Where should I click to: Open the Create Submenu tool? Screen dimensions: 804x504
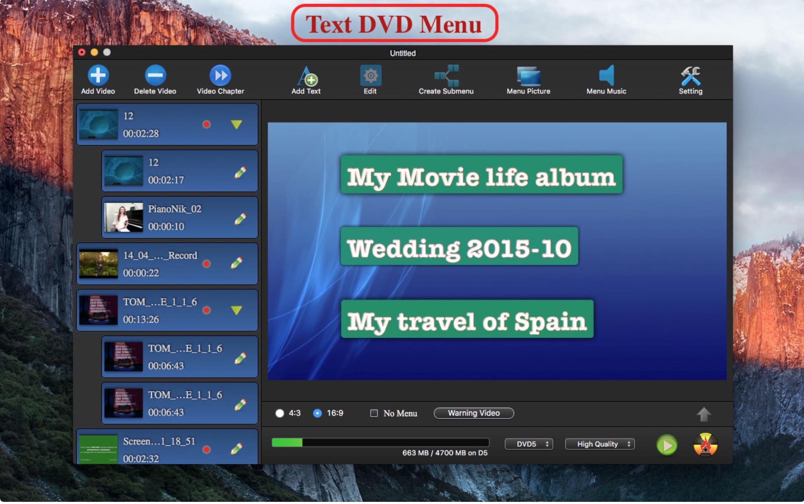[x=446, y=76]
